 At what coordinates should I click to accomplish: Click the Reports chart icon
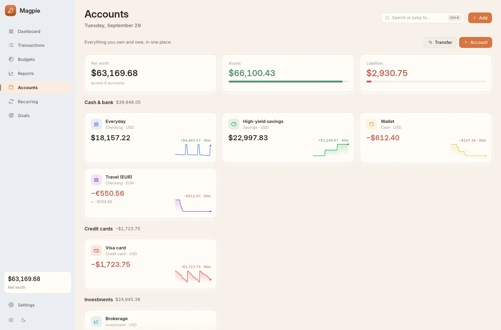pos(11,73)
